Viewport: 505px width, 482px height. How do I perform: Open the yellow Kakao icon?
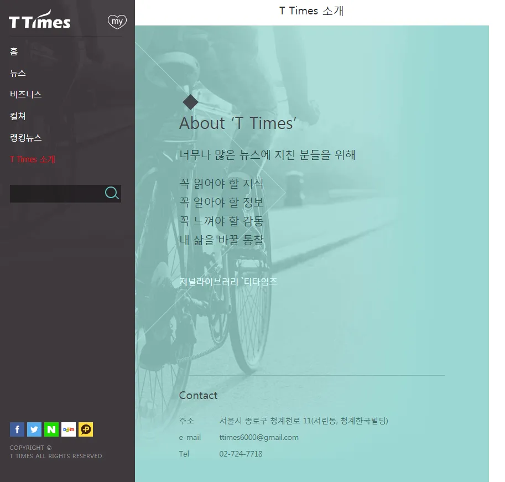pyautogui.click(x=86, y=429)
